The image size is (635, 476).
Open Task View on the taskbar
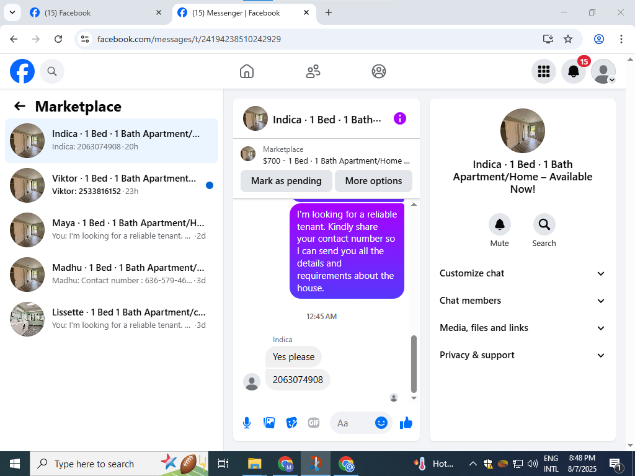[223, 464]
